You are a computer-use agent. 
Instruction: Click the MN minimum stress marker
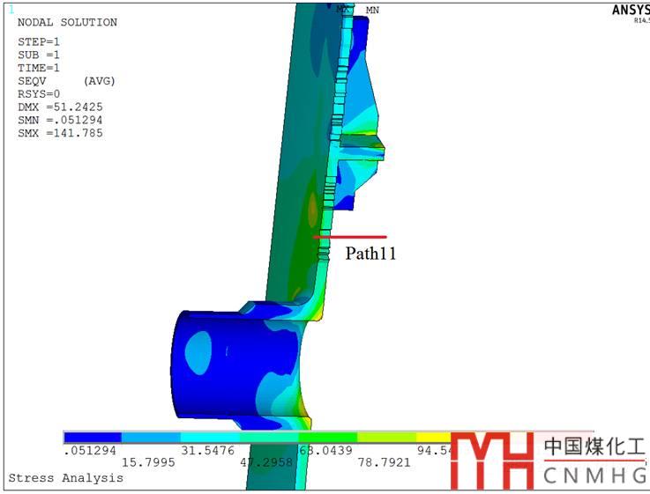coord(372,11)
